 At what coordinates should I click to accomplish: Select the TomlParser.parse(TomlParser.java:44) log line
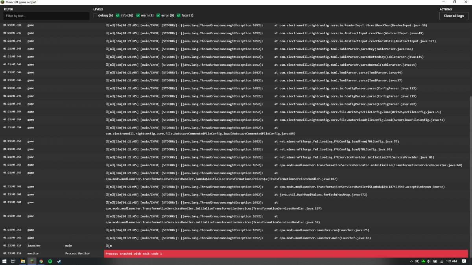[234, 72]
